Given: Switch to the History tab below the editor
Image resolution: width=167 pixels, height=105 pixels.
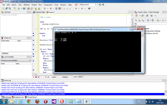Looking at the screenshot, I should point(81,77).
